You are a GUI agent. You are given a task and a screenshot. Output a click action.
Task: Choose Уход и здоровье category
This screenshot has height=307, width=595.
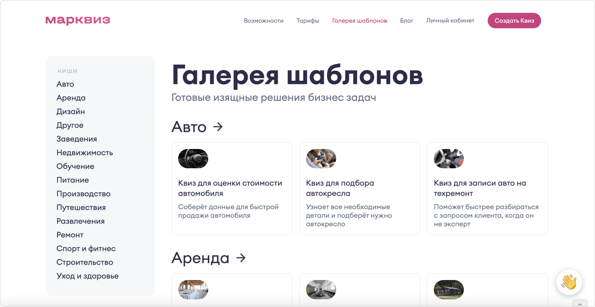(x=87, y=276)
